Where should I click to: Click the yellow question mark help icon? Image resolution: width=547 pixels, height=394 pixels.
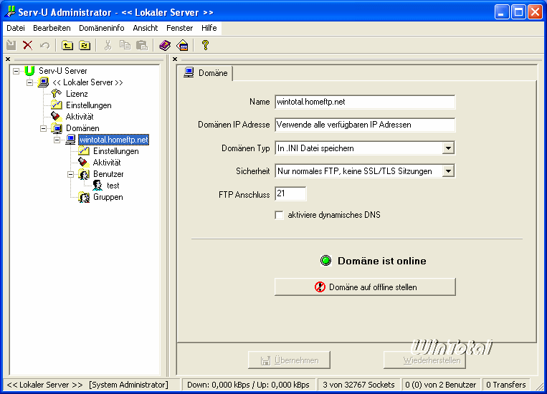coord(205,45)
